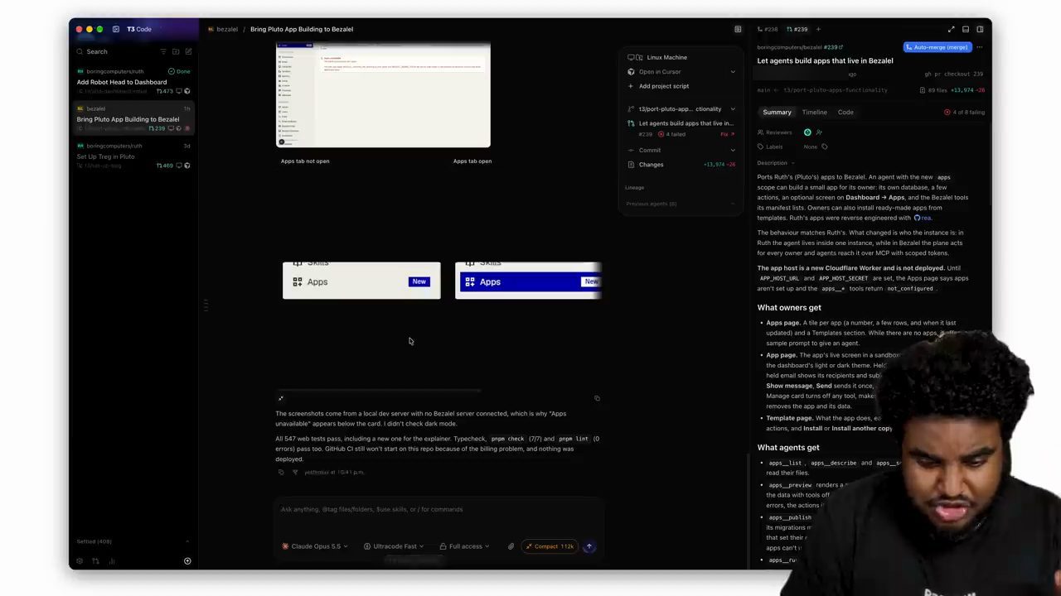
Task: Open the pull requests icon in sidebar footer
Action: [x=95, y=561]
